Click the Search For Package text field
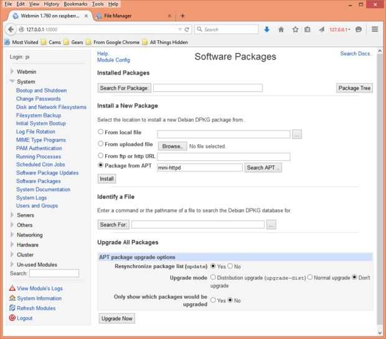The height and width of the screenshot is (339, 386). pos(208,88)
